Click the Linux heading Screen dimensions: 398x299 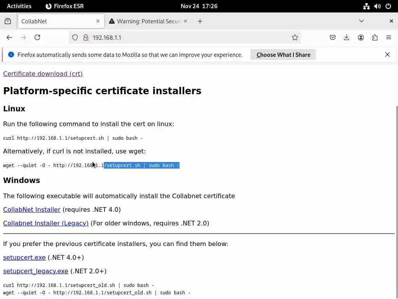14,109
